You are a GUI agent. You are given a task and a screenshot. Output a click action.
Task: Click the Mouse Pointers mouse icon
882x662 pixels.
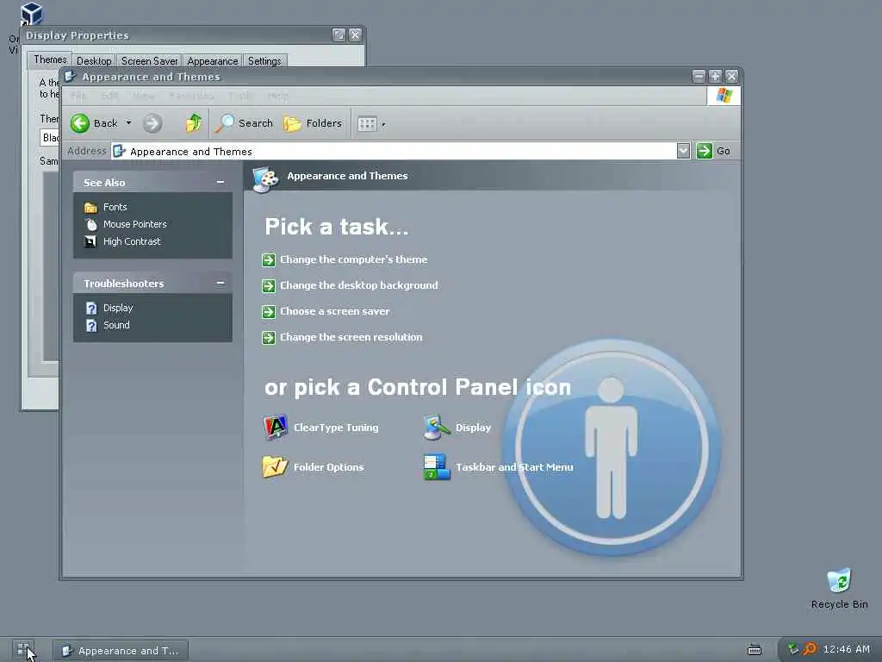click(90, 224)
